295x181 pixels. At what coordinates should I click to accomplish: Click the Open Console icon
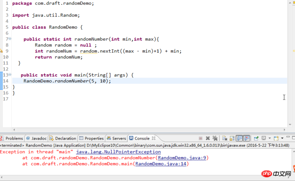pos(276,139)
